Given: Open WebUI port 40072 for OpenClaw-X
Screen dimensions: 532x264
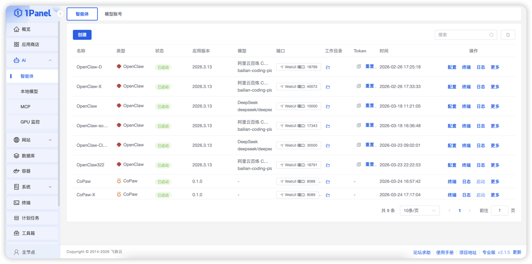Looking at the screenshot, I should tap(299, 87).
